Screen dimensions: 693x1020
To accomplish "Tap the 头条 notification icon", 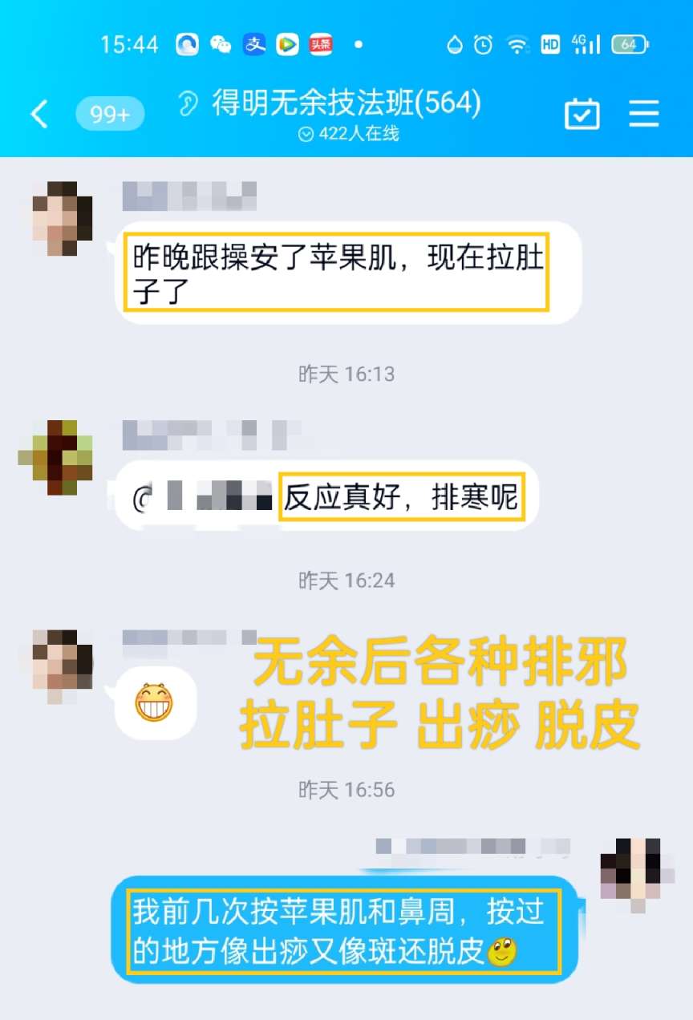I will point(321,45).
